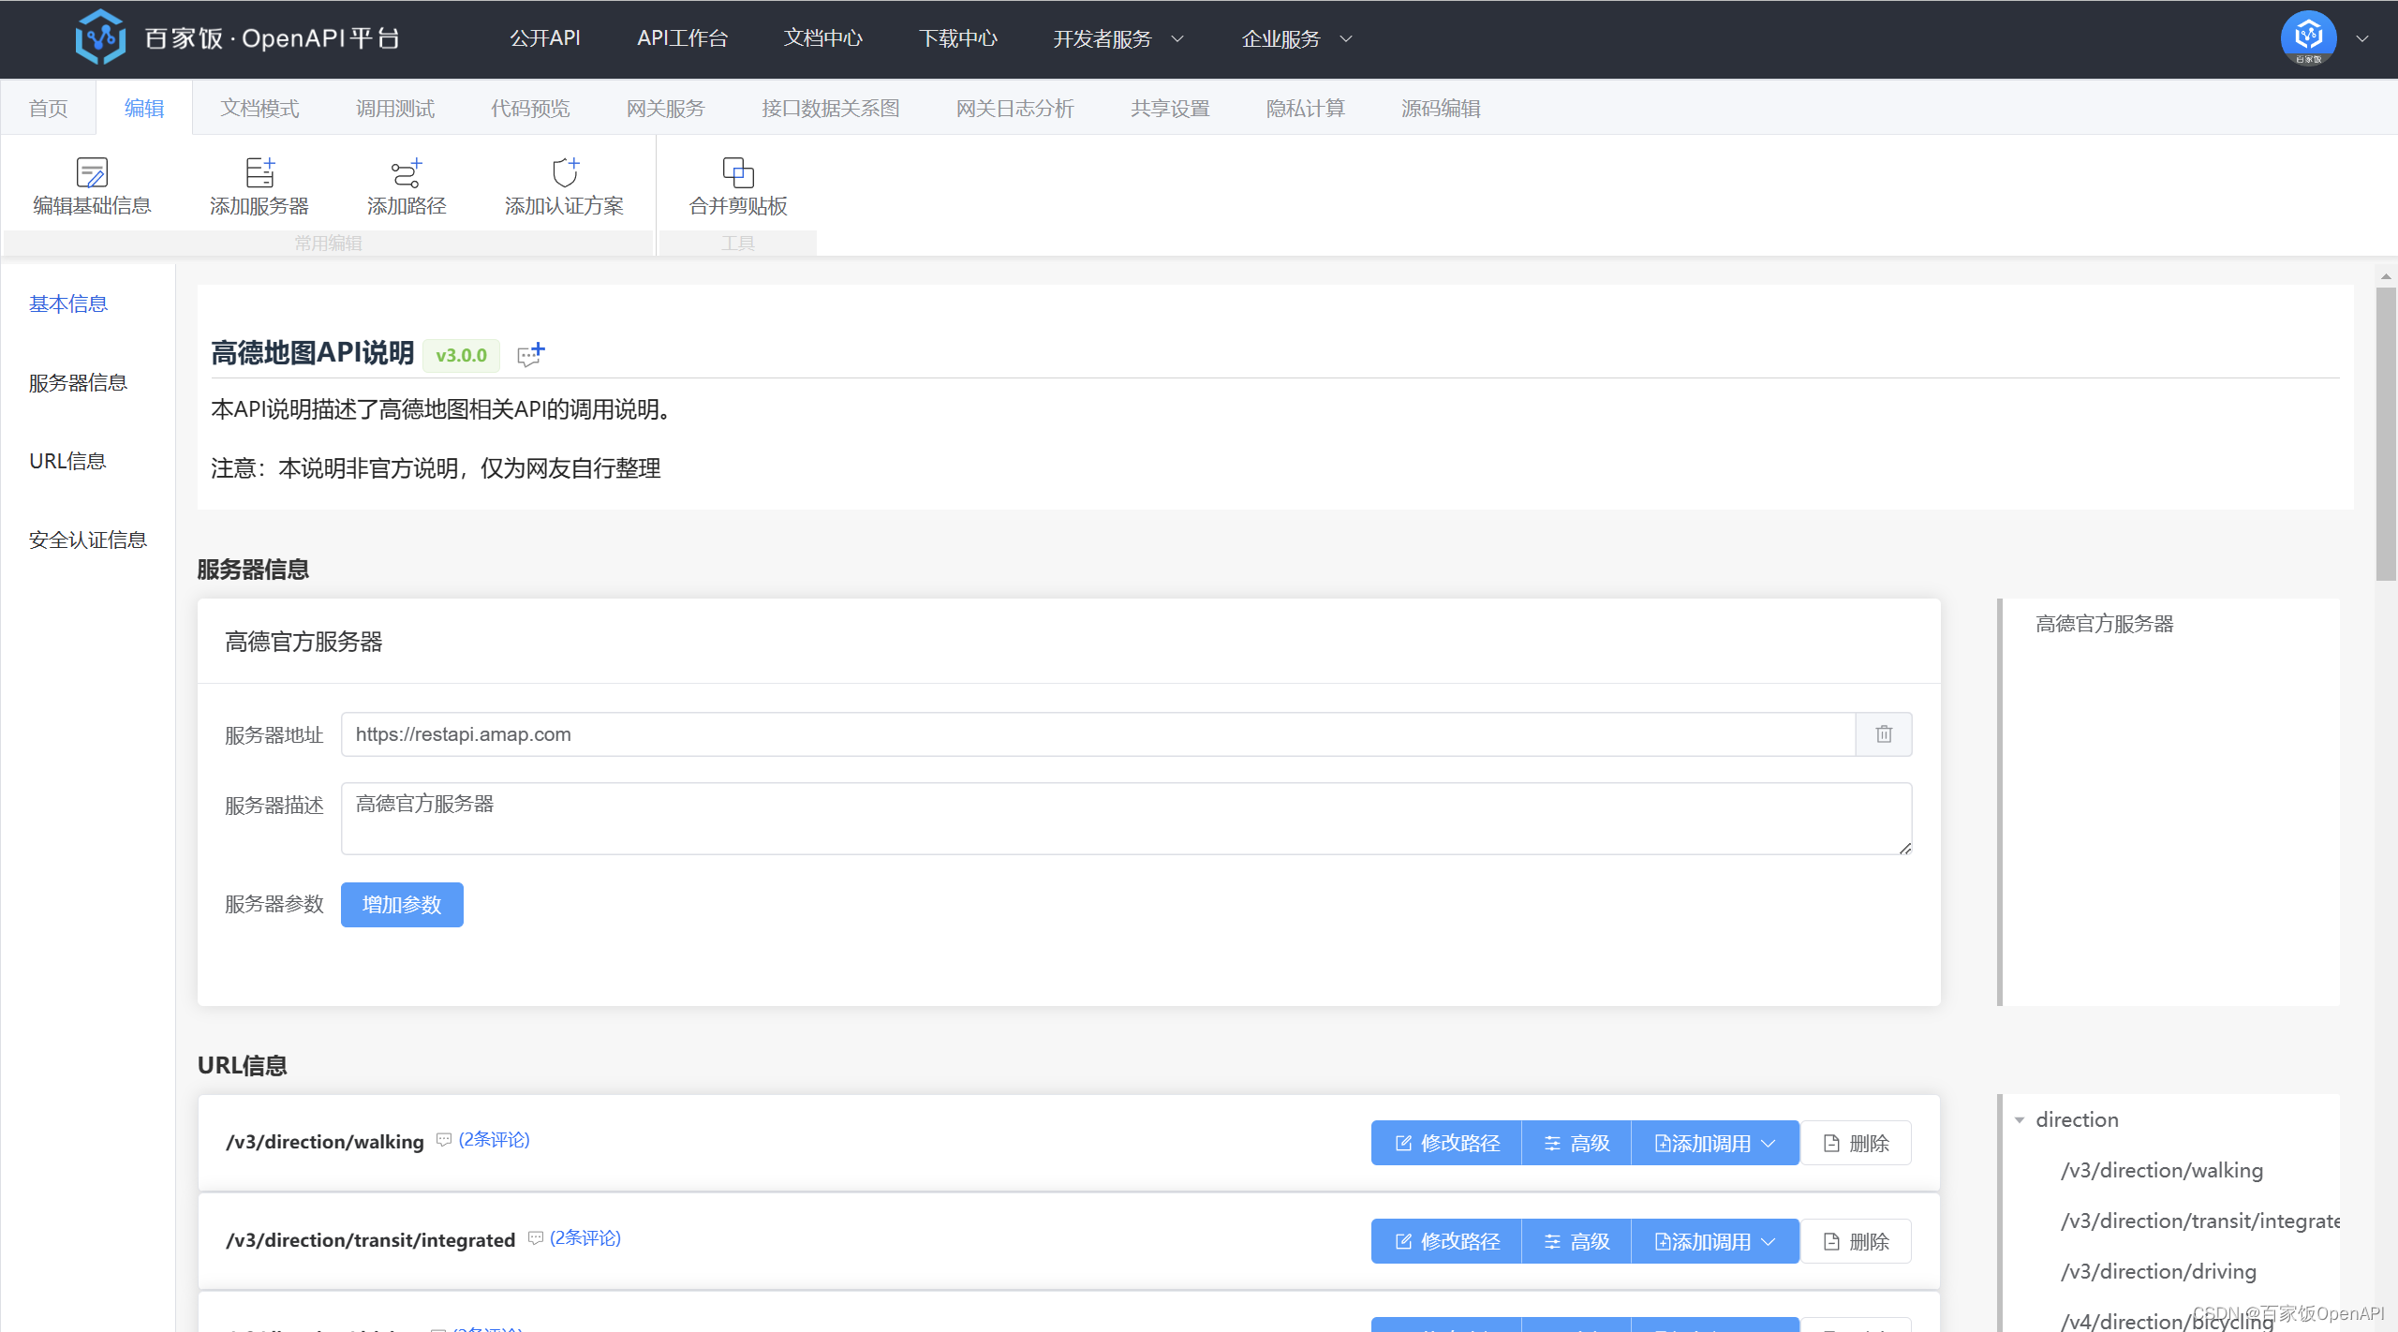Open the 网关服务 tab

665,109
